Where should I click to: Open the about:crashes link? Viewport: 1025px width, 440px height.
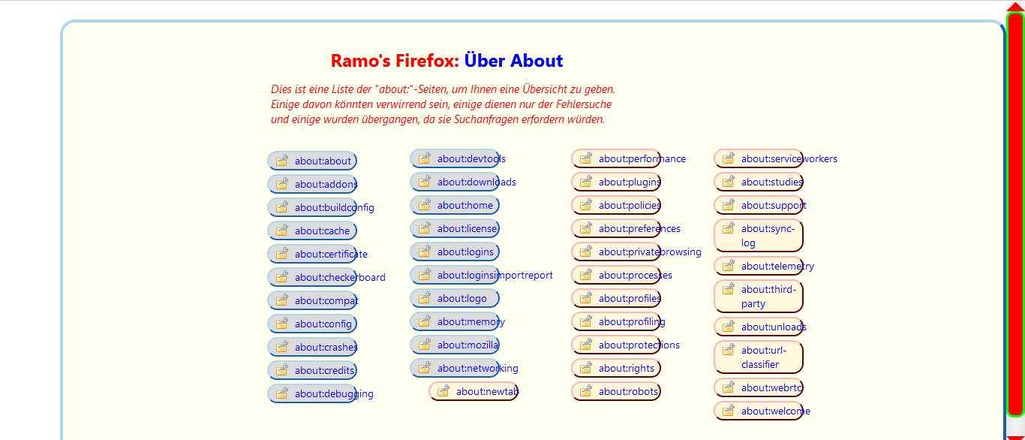point(326,348)
